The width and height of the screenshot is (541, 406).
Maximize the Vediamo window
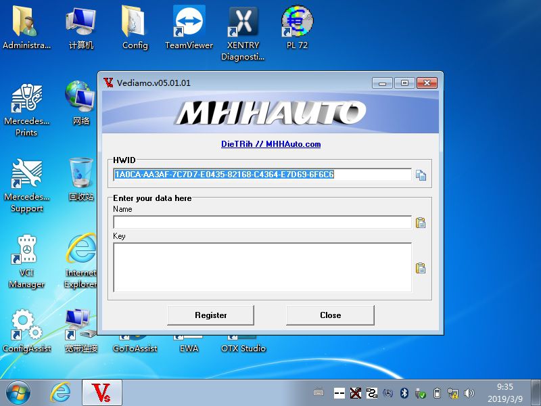pyautogui.click(x=404, y=83)
